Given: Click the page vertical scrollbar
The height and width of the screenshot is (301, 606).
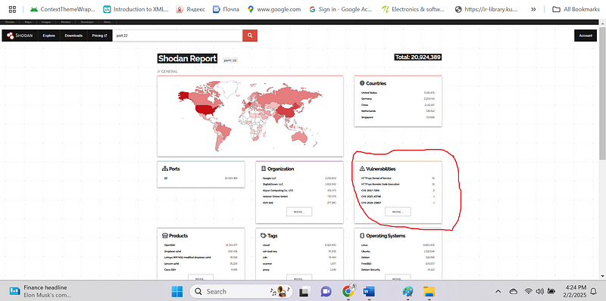Looking at the screenshot, I should pos(602,92).
